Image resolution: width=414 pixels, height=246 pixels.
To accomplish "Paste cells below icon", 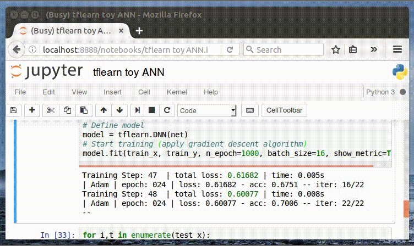I will coord(84,110).
